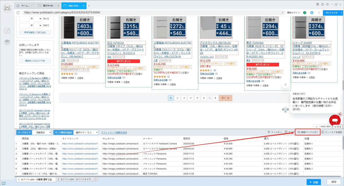This screenshot has width=344, height=186.
Task: Click the mail icon at bottom left
Action: point(3,183)
